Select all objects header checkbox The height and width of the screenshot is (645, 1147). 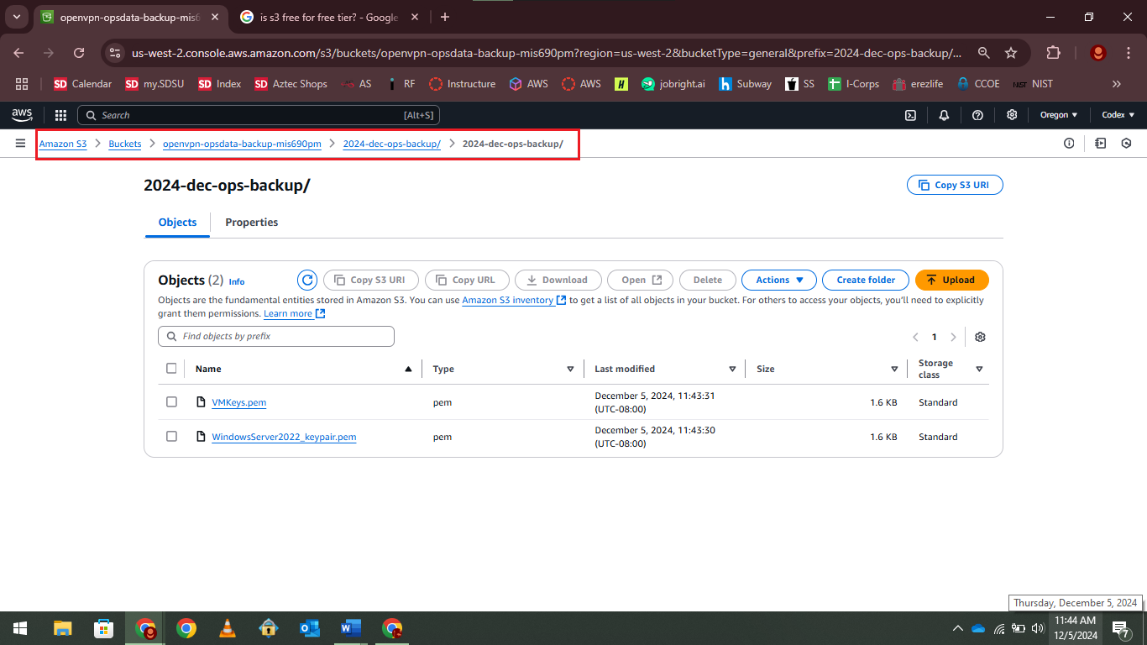coord(171,369)
